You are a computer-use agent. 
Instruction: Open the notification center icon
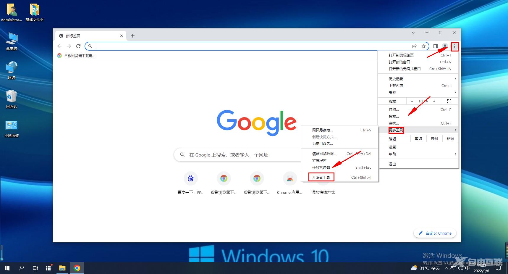(498, 268)
